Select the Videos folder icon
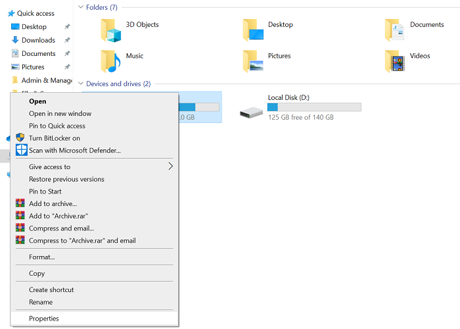460x329 pixels. (395, 61)
